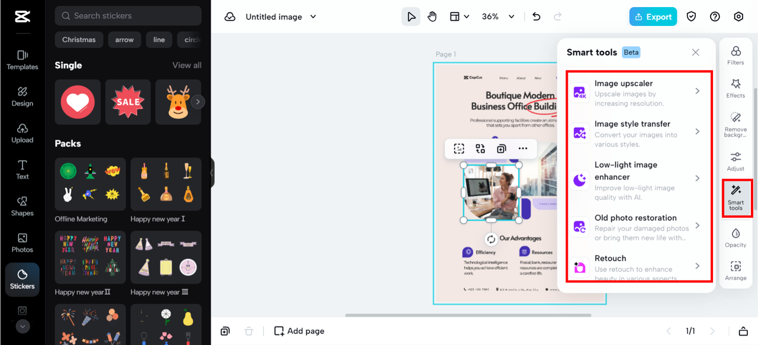The image size is (758, 345).
Task: Open the Text sidebar panel
Action: tap(23, 170)
